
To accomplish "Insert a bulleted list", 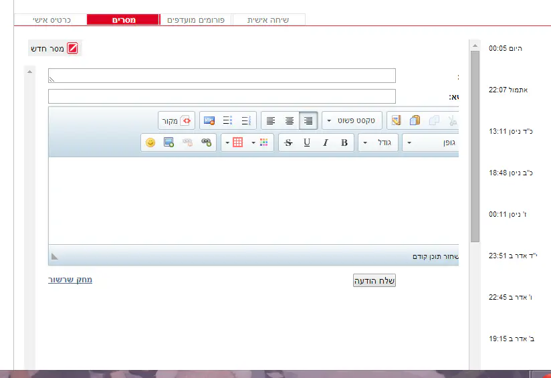I will coord(228,121).
